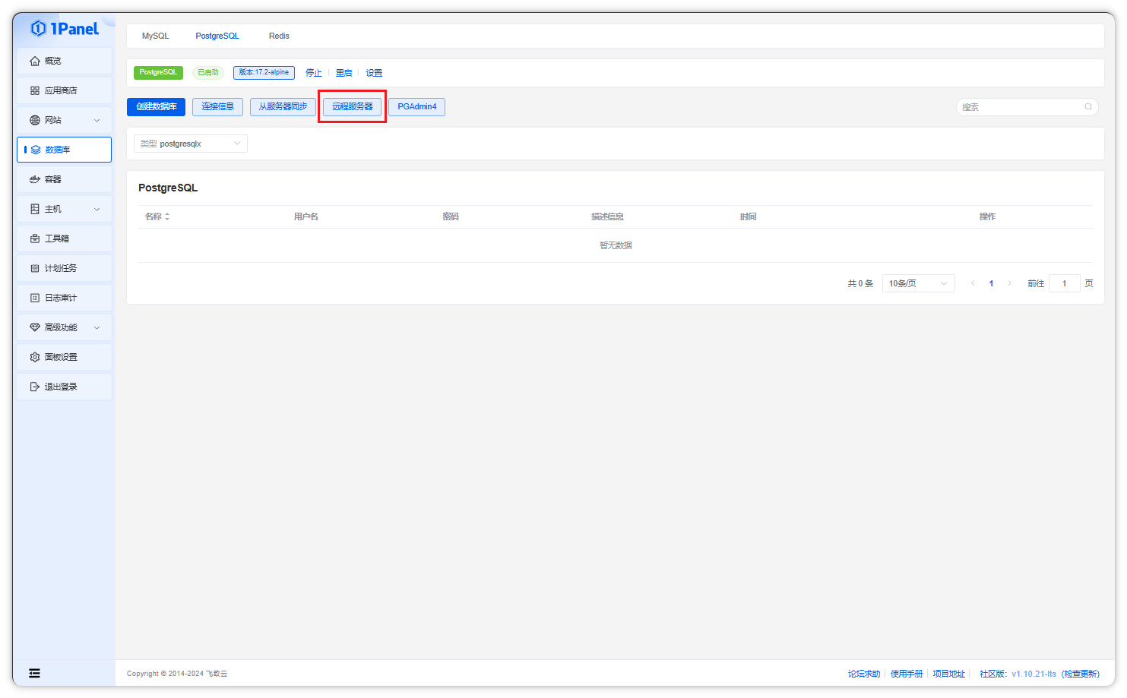The height and width of the screenshot is (698, 1127).
Task: Click the 从服务器同步 button
Action: click(x=283, y=107)
